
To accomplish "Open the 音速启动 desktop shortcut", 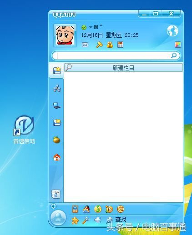I will click(24, 130).
